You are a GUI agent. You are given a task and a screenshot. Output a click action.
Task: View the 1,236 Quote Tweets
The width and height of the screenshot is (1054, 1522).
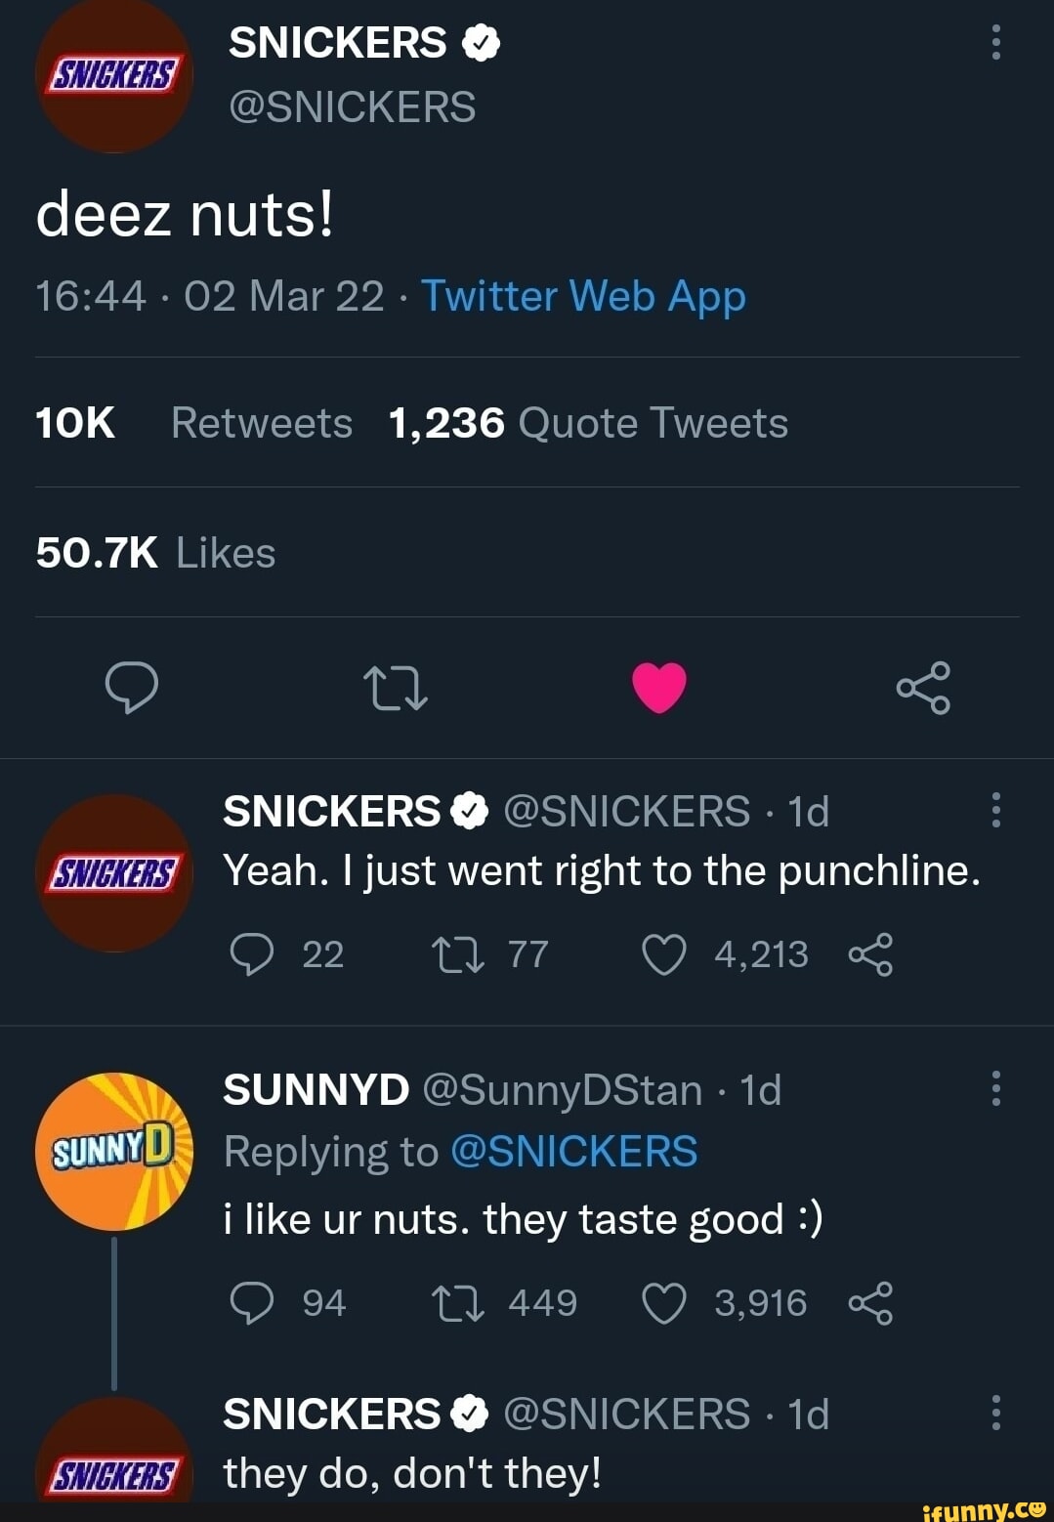[588, 423]
